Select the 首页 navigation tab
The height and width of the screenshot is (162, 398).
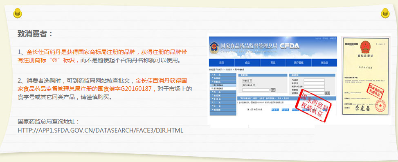click(x=222, y=63)
